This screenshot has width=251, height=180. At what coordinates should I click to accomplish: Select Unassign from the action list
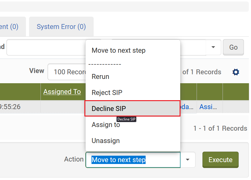point(106,141)
